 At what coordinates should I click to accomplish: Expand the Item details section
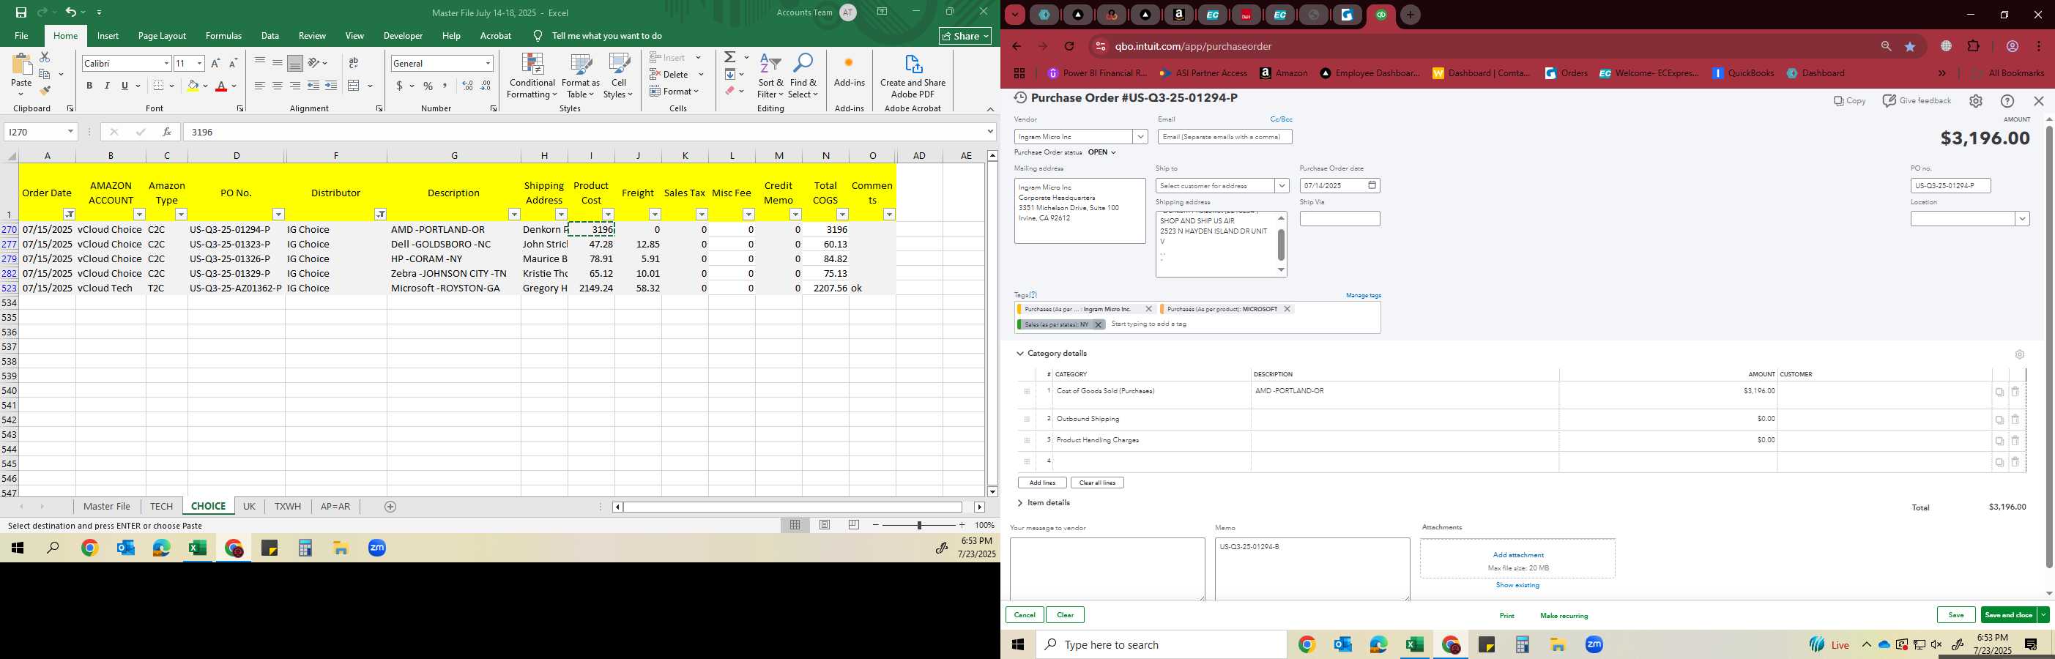[x=1020, y=502]
